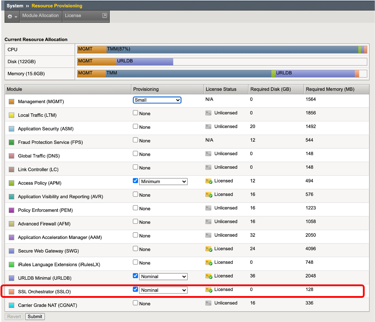Viewport: 375px width, 322px height.
Task: Enable Local Traffic (LTM) provisioning checkbox
Action: (x=135, y=113)
